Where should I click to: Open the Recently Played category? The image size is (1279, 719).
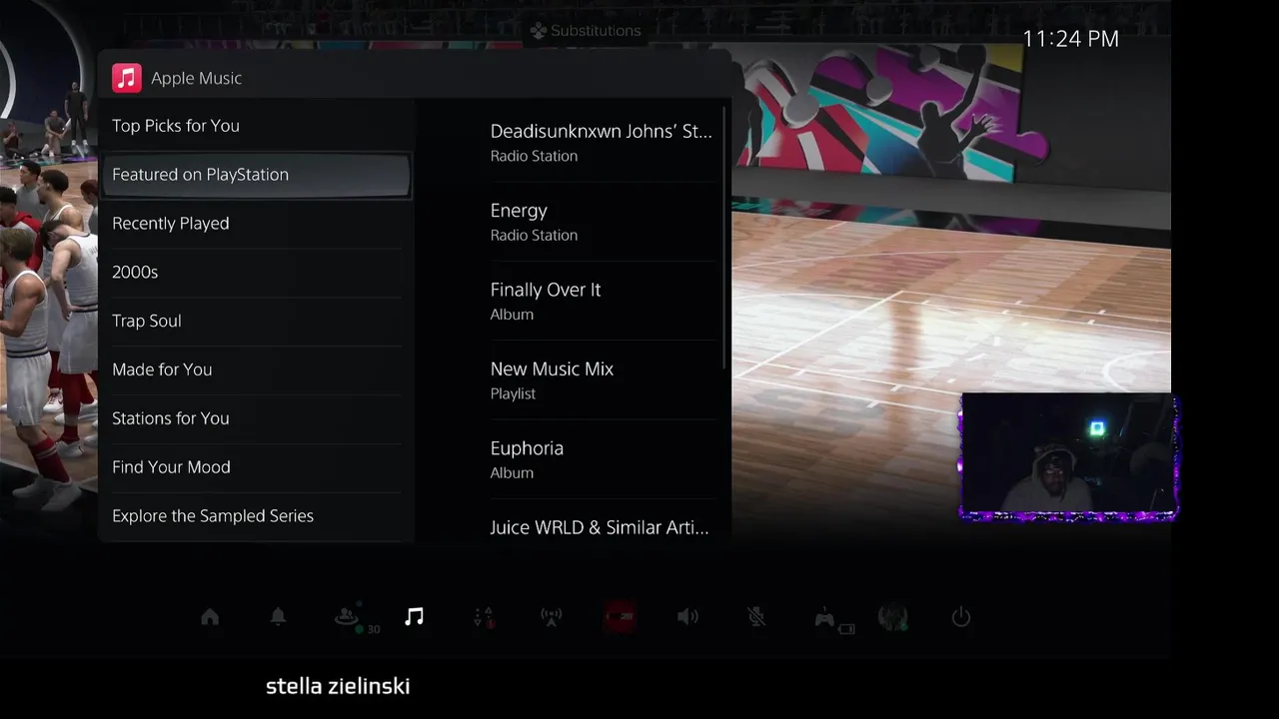256,223
